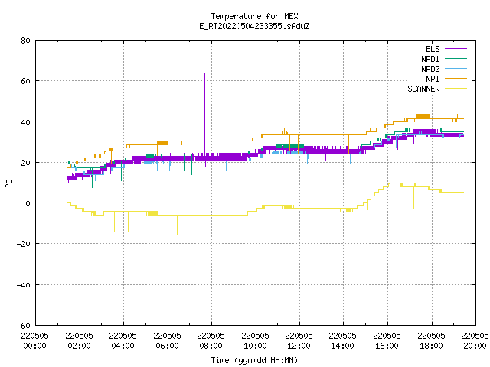Click the filename 'E_RT20220504233355.sfduZ' subtitle

[x=254, y=26]
